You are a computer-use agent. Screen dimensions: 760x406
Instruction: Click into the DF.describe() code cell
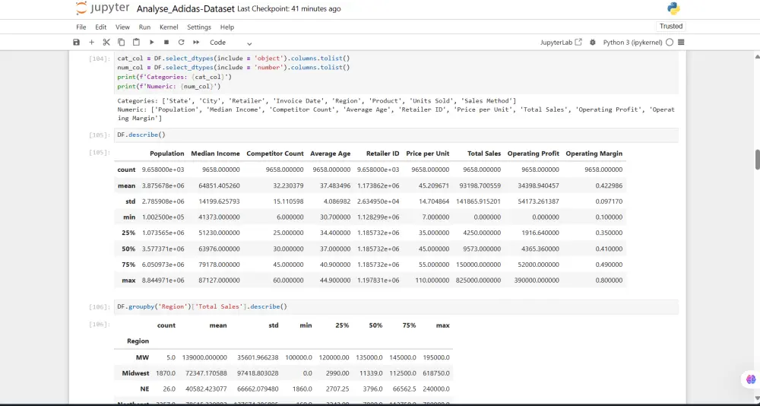(x=396, y=135)
